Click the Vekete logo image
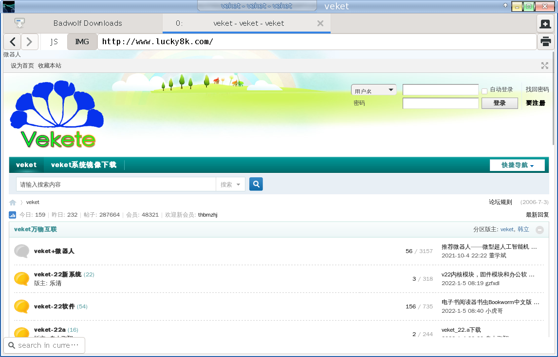 pos(57,114)
